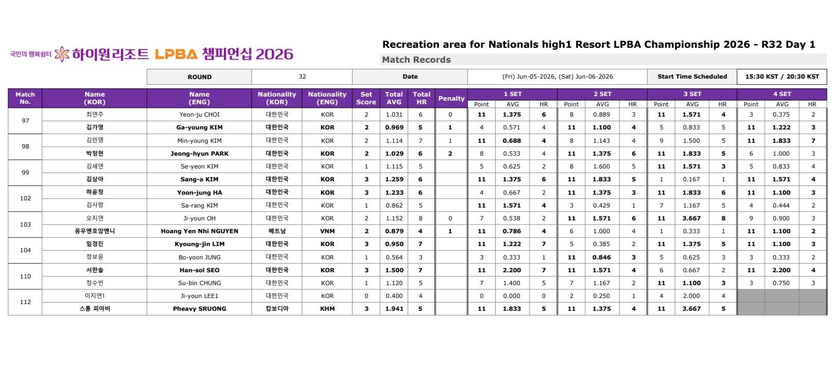Click the date range Jun-05-2026 cell
This screenshot has height=374, width=840.
pos(557,77)
